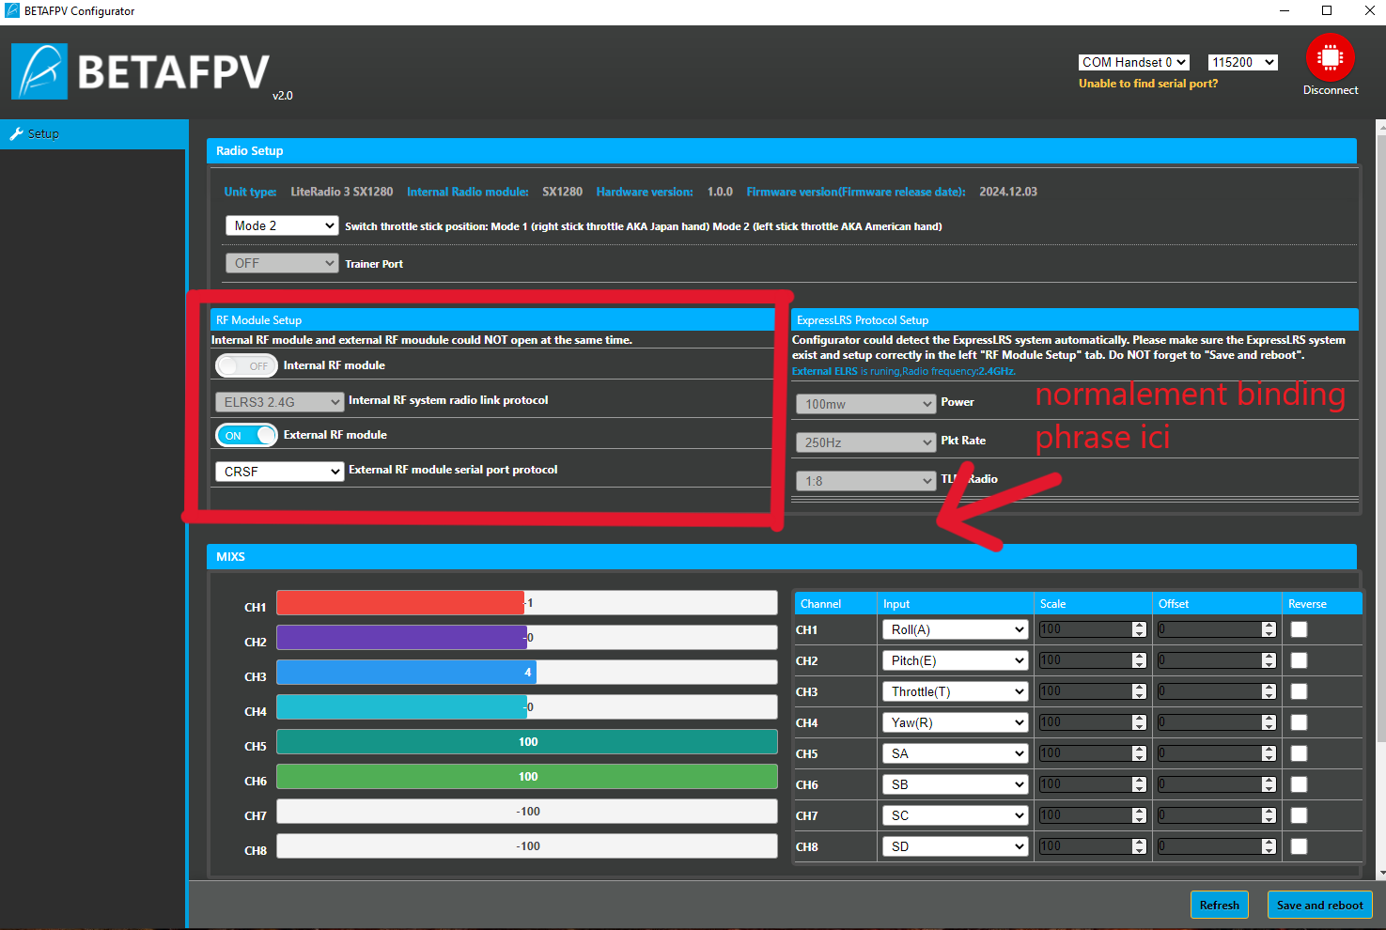The width and height of the screenshot is (1386, 930).
Task: Click the CH3 blue channel bar
Action: (406, 673)
